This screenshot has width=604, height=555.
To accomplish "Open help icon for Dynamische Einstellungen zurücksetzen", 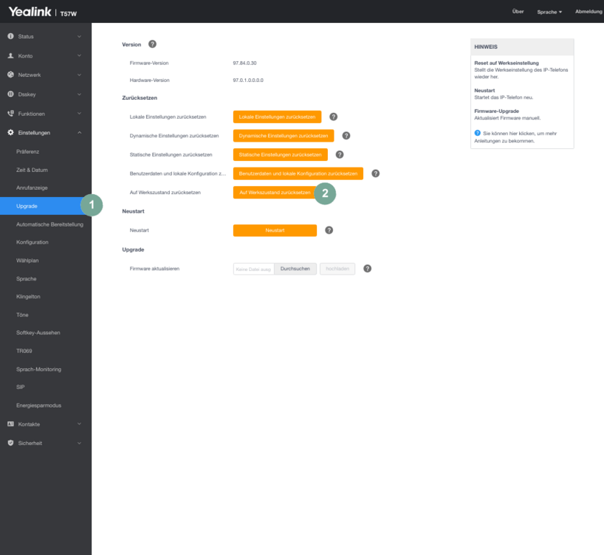I will [x=347, y=136].
